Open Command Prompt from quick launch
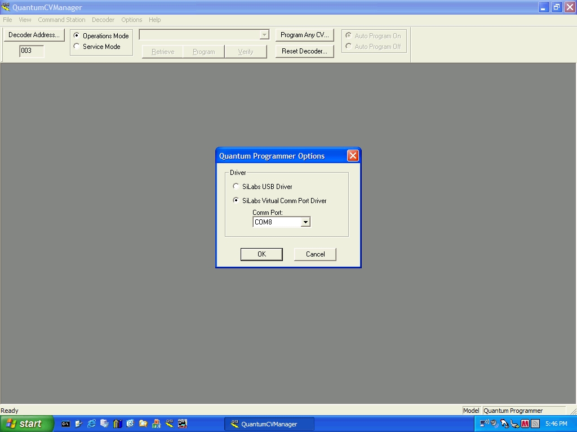The height and width of the screenshot is (432, 577). (x=65, y=424)
